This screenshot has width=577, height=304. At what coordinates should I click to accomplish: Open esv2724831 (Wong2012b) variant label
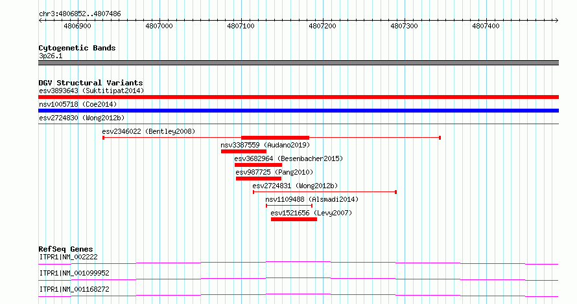click(295, 186)
